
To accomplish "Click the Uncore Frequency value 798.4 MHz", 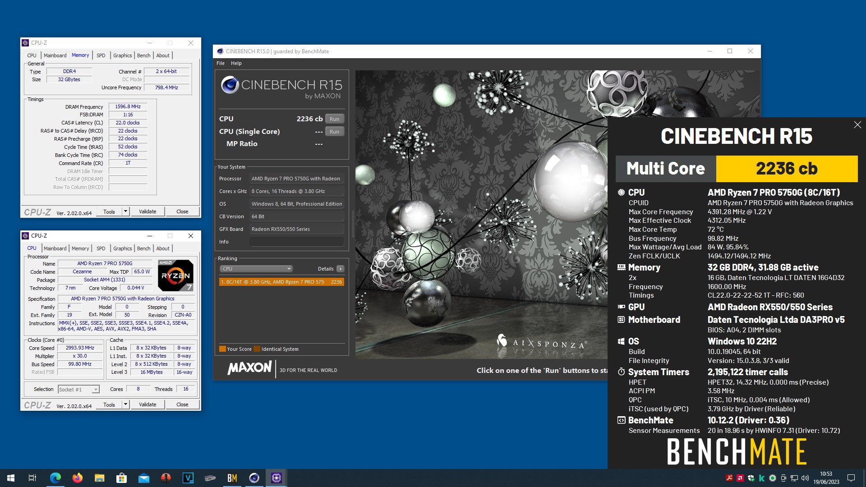I will click(x=166, y=87).
